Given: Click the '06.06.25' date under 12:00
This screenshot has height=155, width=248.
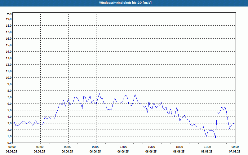Looking at the screenshot, I should (x=123, y=152).
